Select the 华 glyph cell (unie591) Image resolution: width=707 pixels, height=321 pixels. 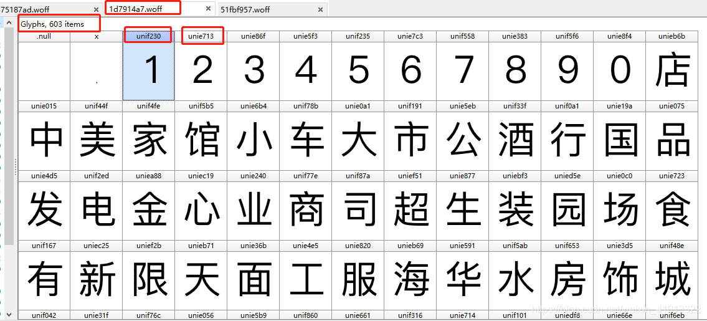coord(462,275)
